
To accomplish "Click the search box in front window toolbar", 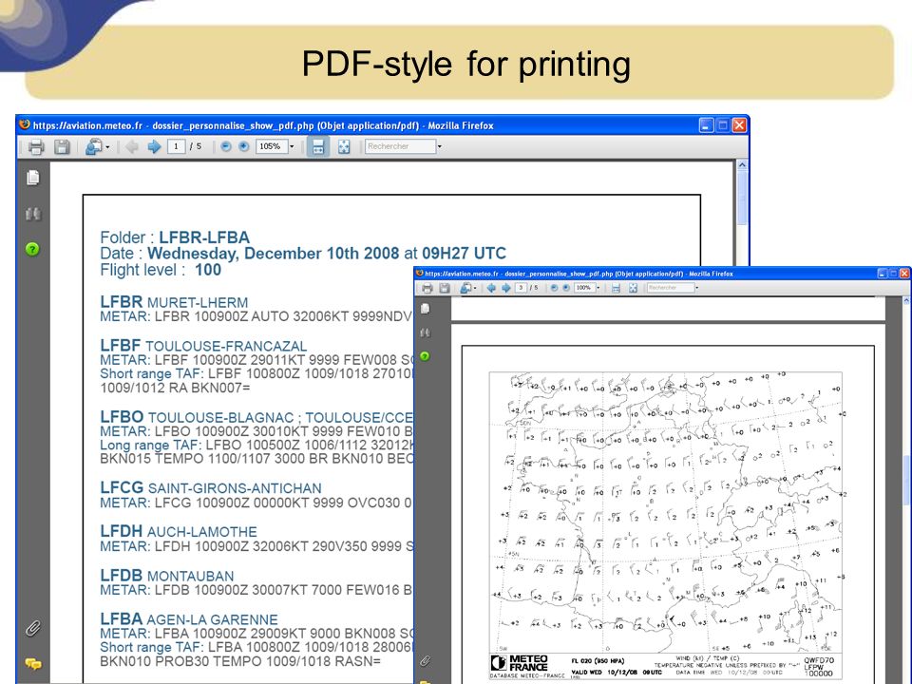I will 671,288.
